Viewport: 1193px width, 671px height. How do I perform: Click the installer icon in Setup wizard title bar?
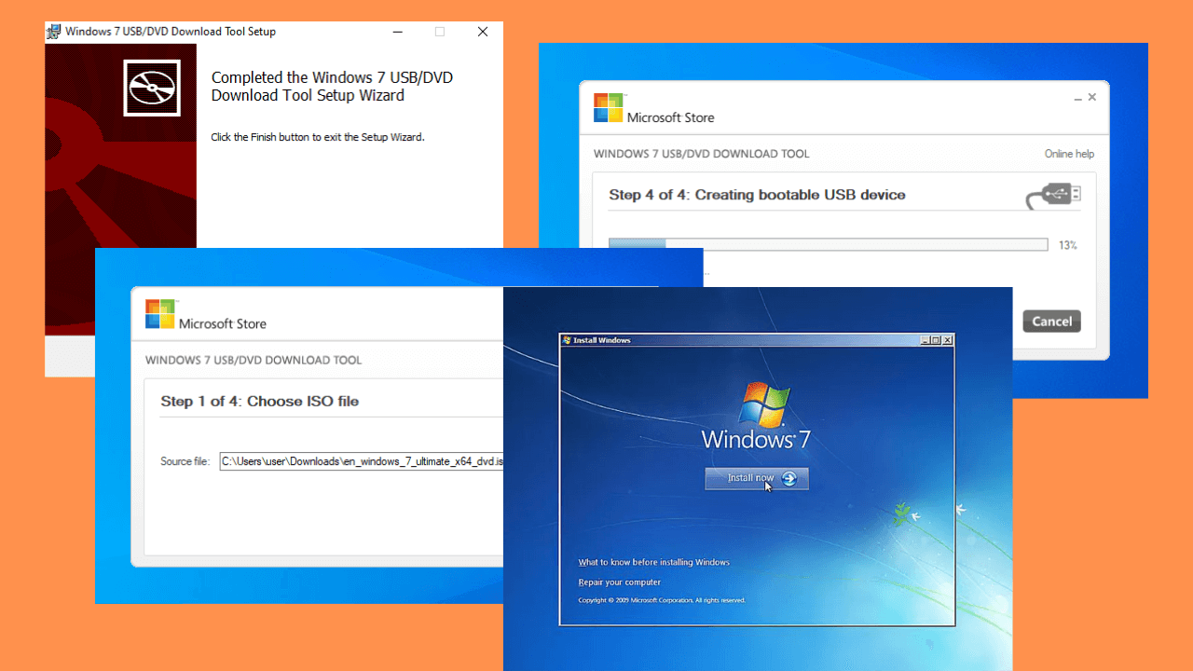pos(54,32)
